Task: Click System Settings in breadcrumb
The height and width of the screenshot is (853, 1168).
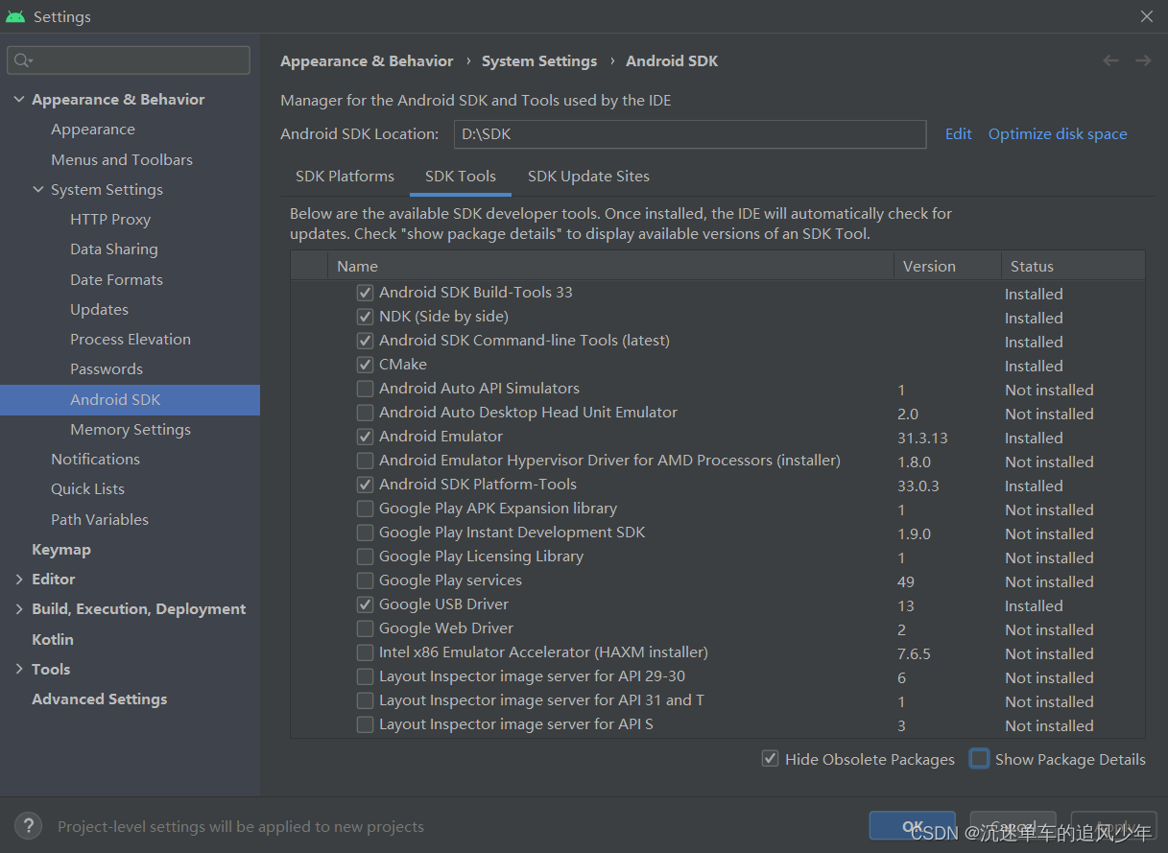Action: point(539,60)
